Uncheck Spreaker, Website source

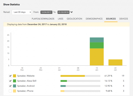(x=10, y=76)
